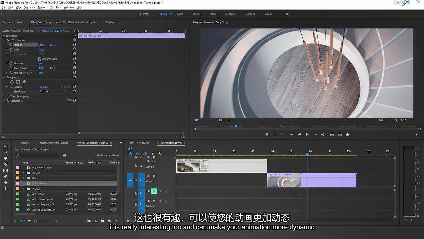Toggle Opacity animation stopwatch
The height and width of the screenshot is (239, 424).
pyautogui.click(x=11, y=87)
